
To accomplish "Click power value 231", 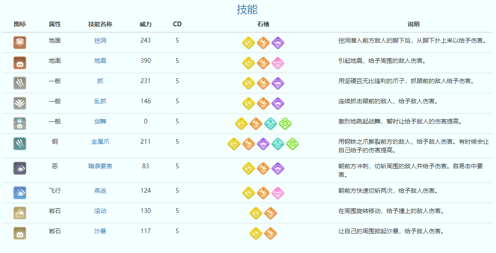I will (145, 81).
